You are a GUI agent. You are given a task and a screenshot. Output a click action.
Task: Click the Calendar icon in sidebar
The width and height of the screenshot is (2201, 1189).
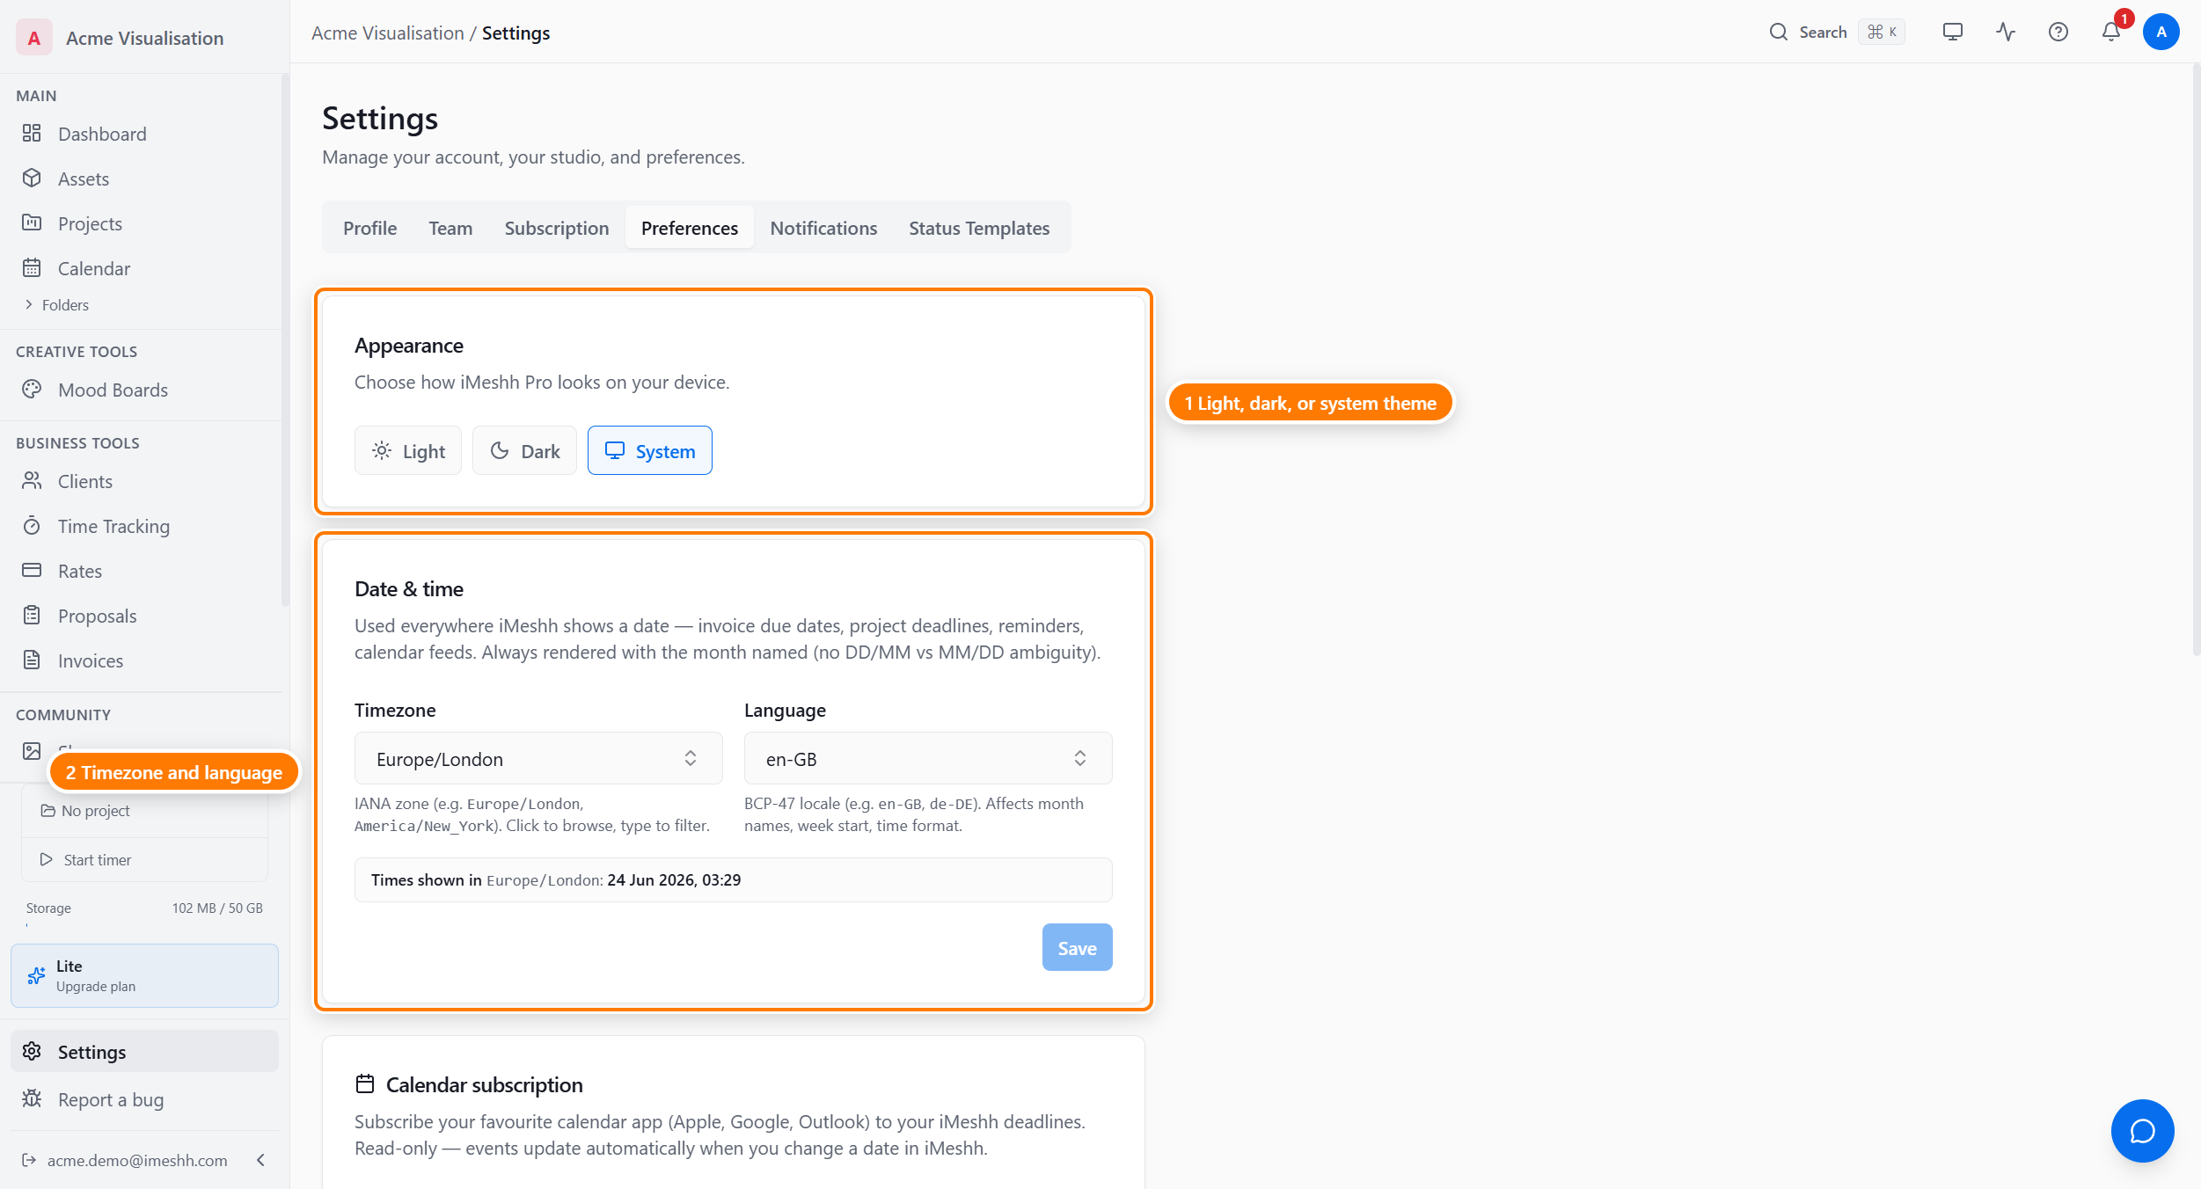(x=32, y=267)
